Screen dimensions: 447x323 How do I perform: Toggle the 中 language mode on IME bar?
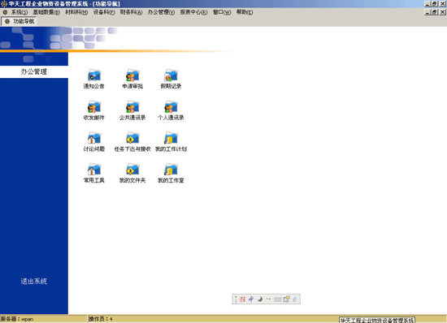click(x=251, y=299)
